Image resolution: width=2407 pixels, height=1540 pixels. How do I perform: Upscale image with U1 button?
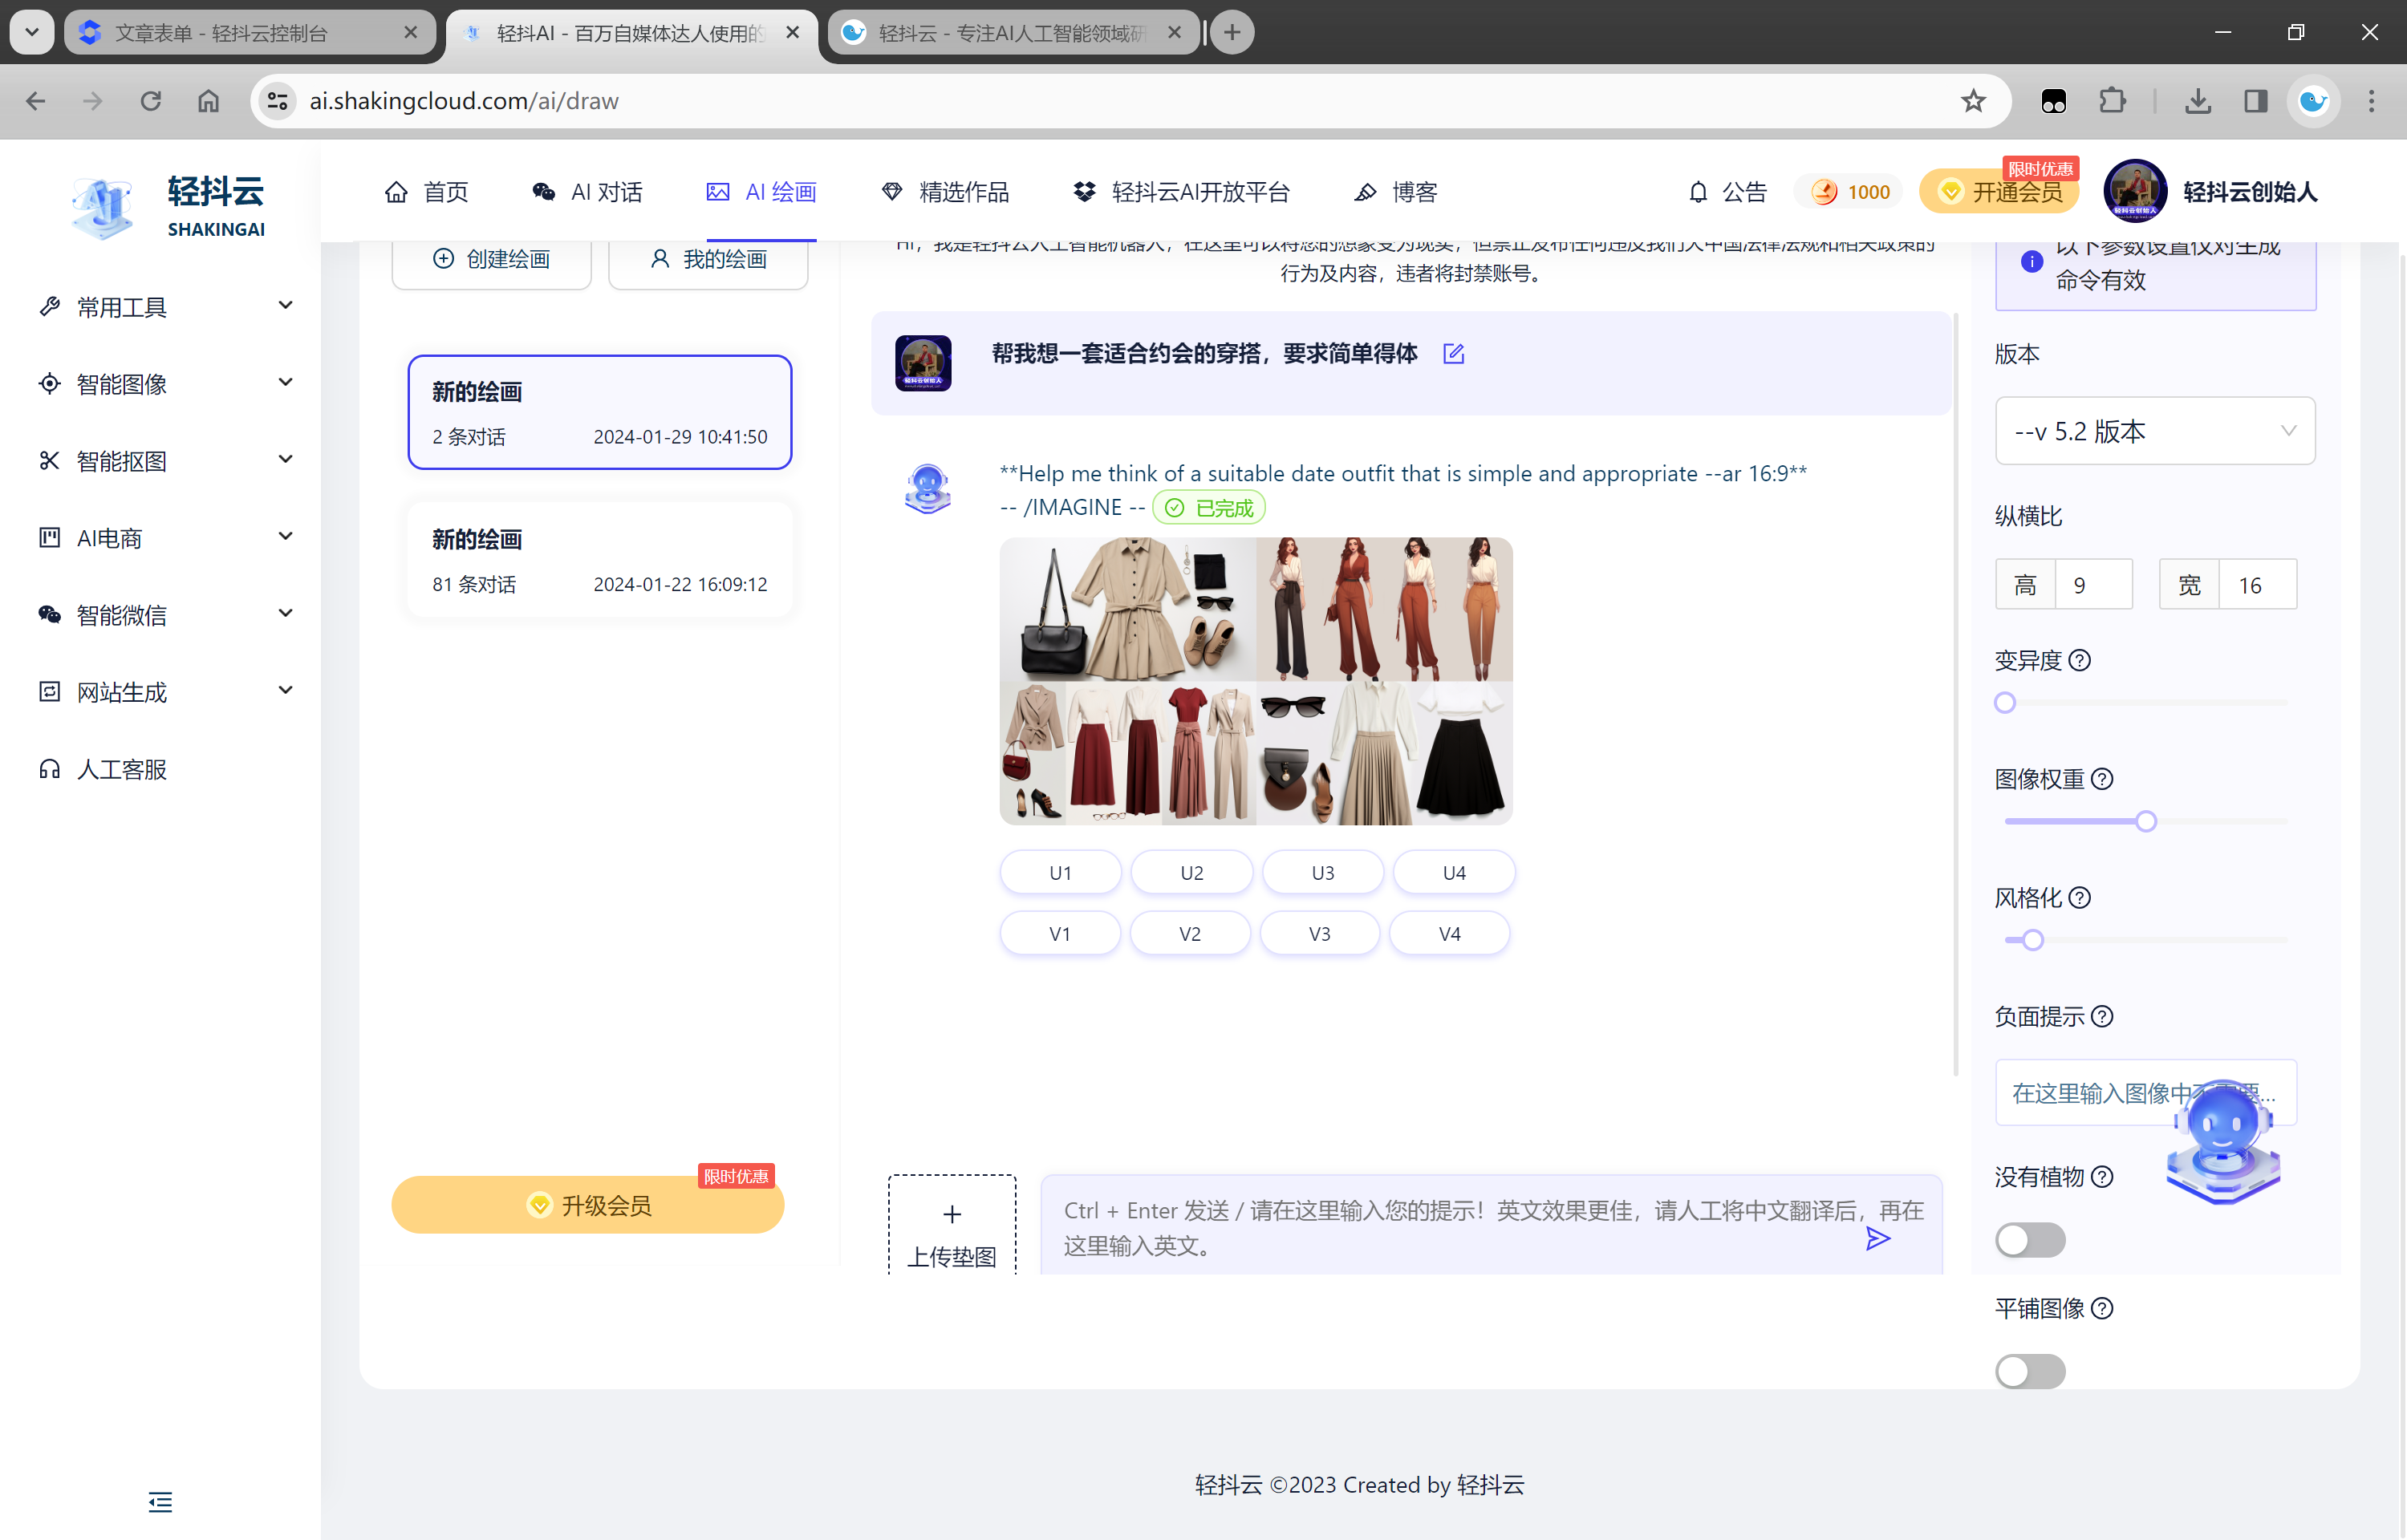(1060, 872)
